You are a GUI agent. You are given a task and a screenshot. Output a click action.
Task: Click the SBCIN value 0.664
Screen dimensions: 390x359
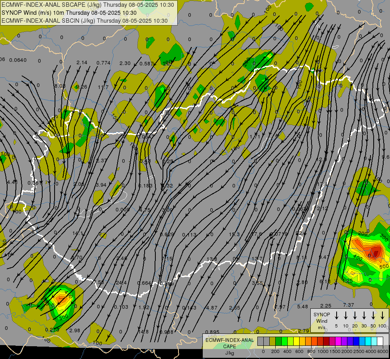pos(144,283)
